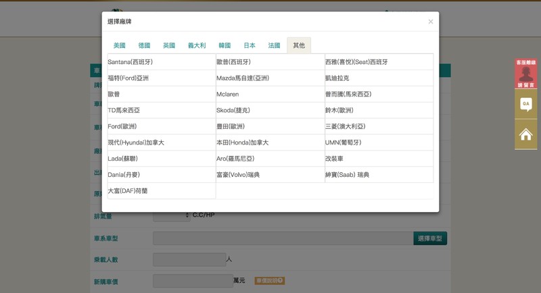Pick 本田(Honda)加拿大 brand
The image size is (541, 293).
point(270,142)
